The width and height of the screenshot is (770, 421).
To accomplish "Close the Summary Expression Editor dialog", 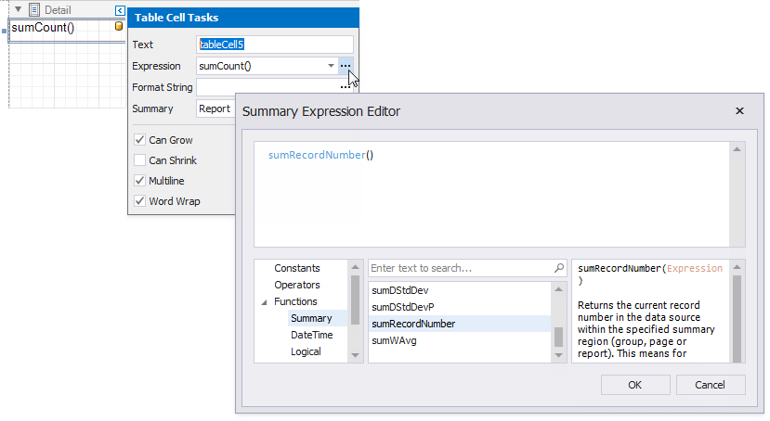I will click(739, 111).
